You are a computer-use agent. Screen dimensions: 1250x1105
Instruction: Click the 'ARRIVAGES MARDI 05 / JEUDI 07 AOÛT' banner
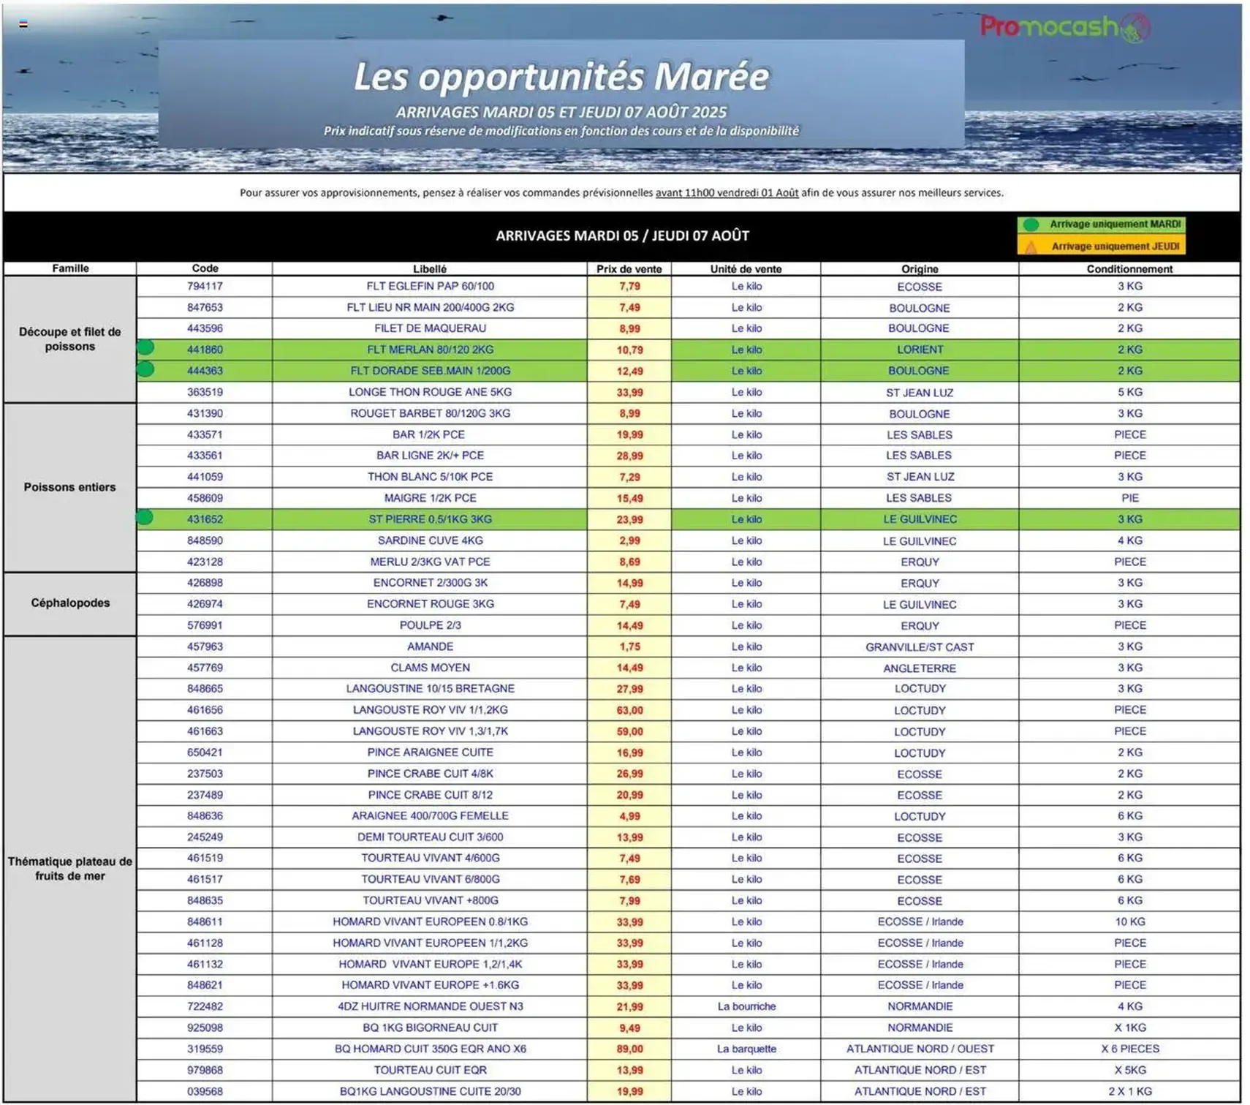coord(622,235)
